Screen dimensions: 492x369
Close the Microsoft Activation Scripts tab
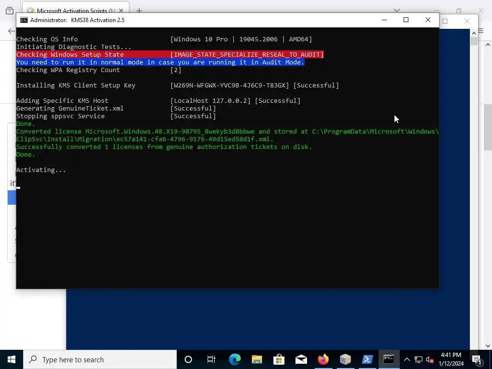(121, 11)
